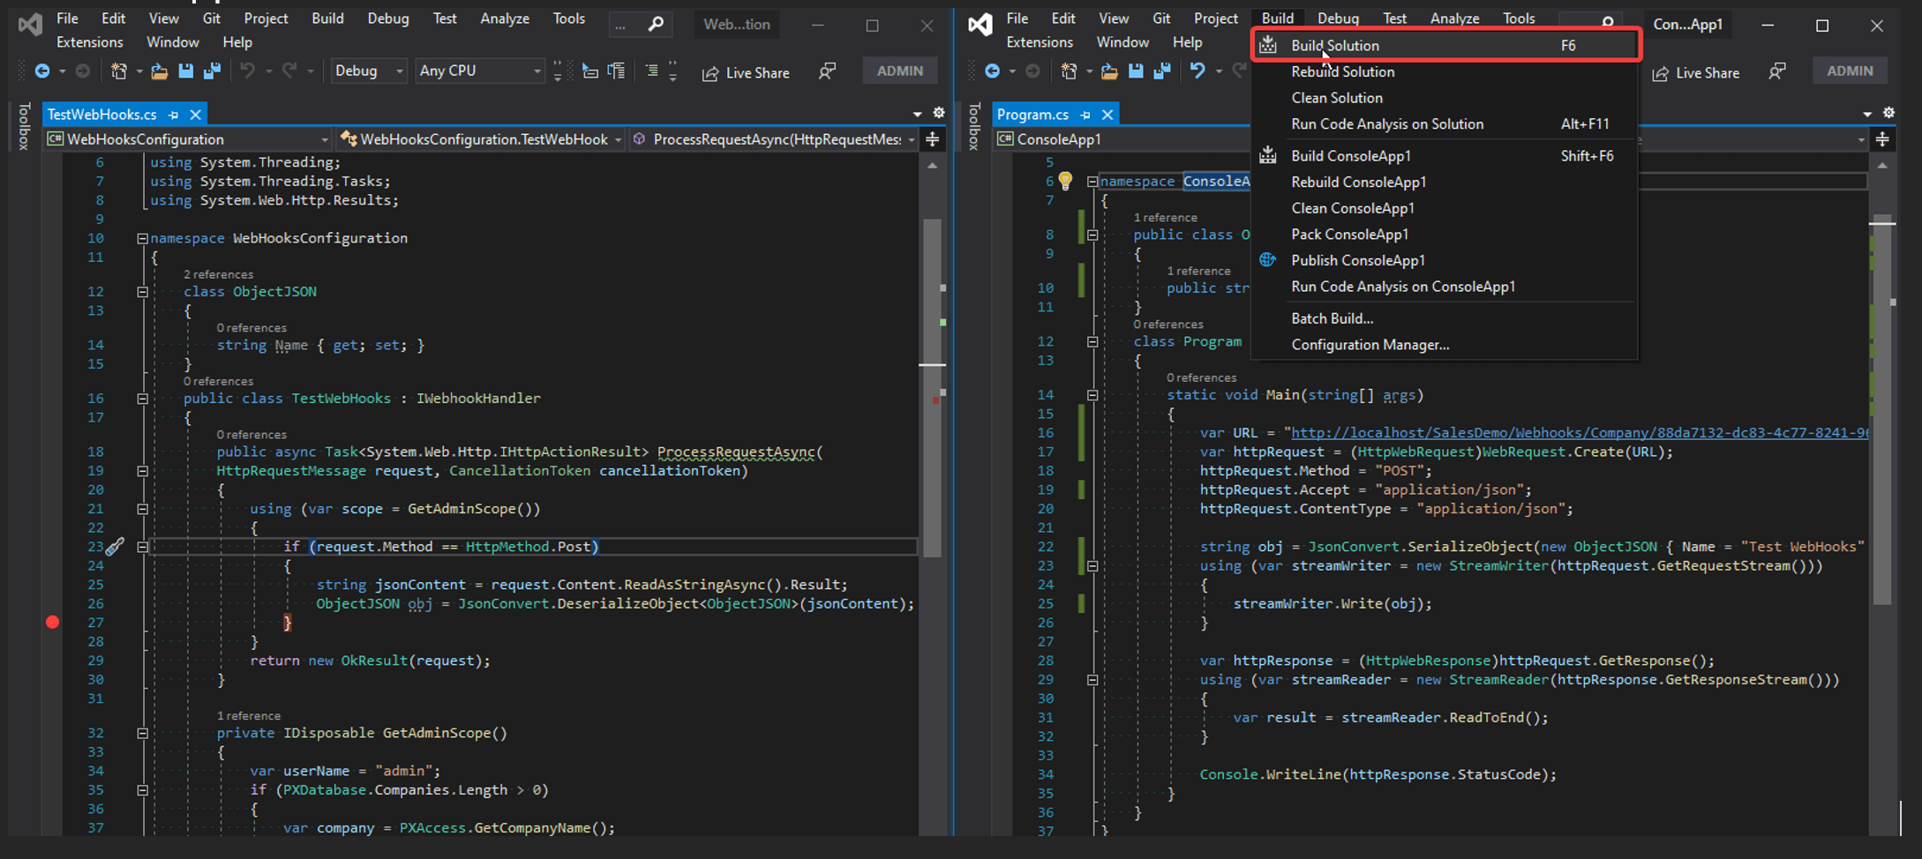Choose Build Solution from Build menu

[x=1445, y=45]
